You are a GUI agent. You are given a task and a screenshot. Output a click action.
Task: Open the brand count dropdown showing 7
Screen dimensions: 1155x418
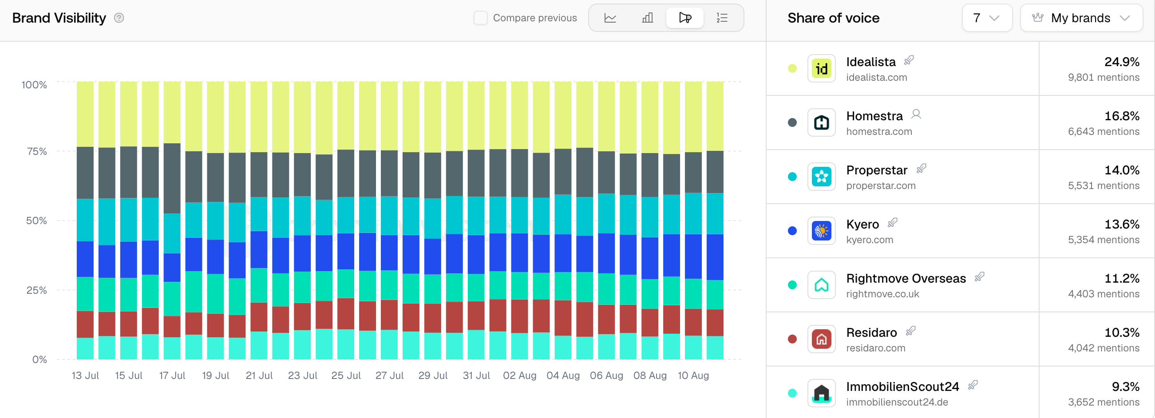click(x=987, y=18)
